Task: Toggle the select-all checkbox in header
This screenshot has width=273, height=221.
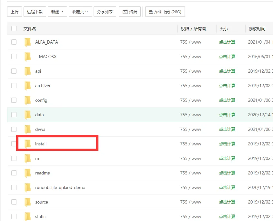Action: [x=14, y=28]
